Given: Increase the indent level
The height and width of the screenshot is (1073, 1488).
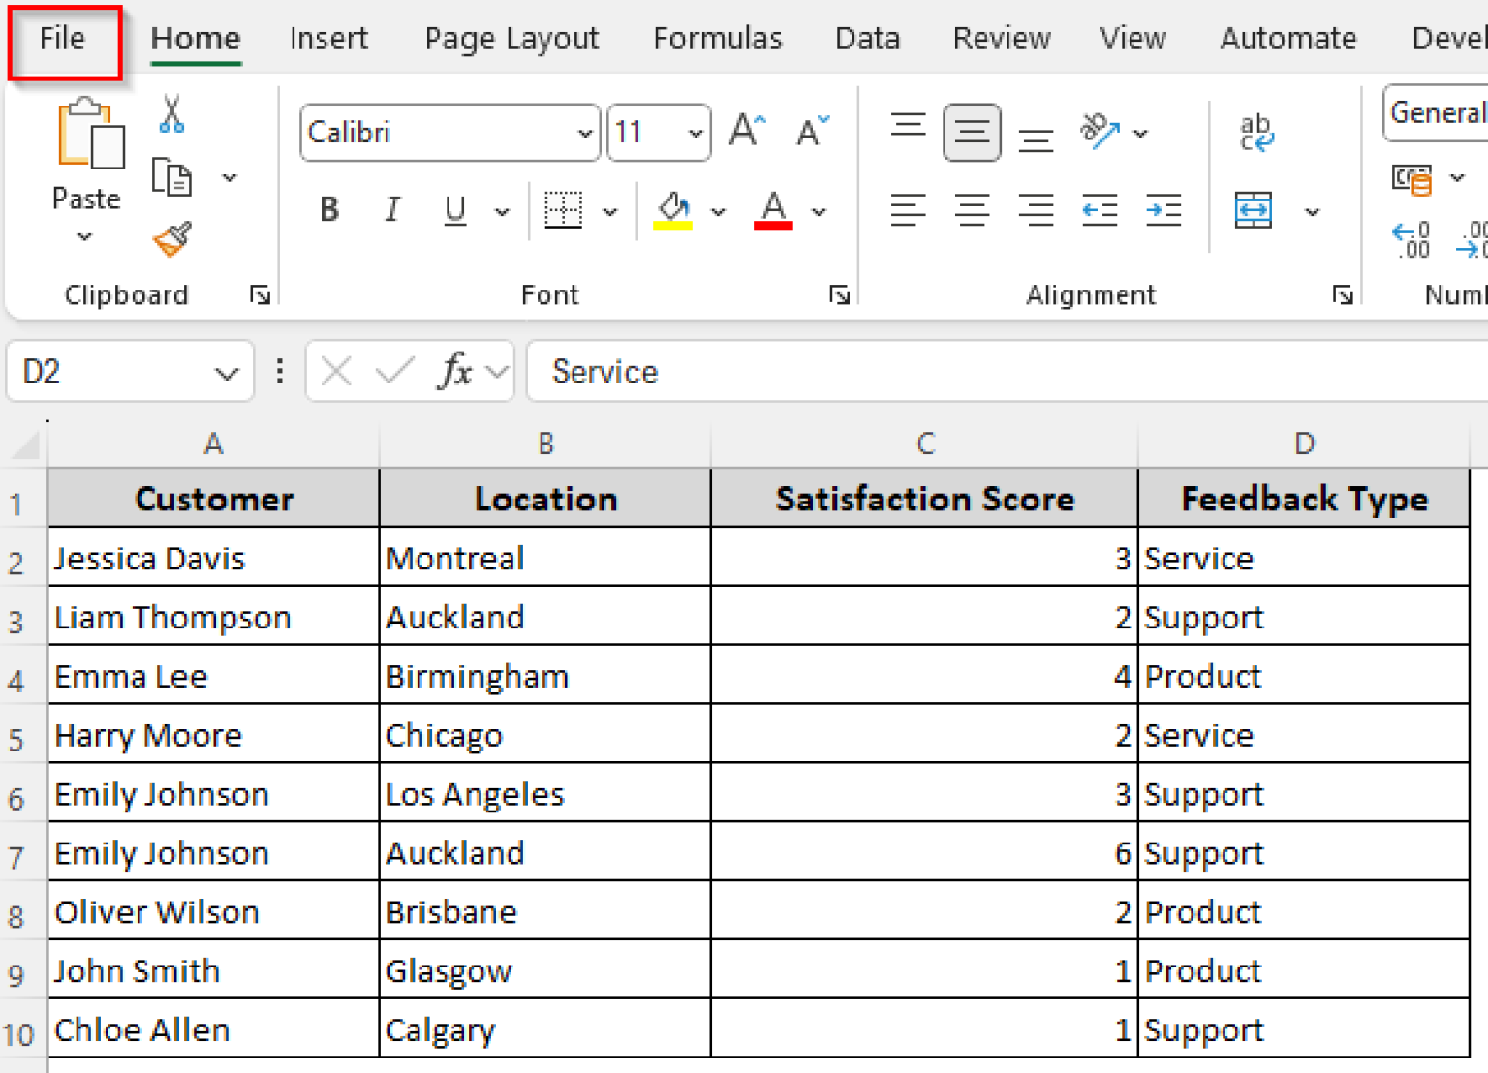Looking at the screenshot, I should (1163, 209).
